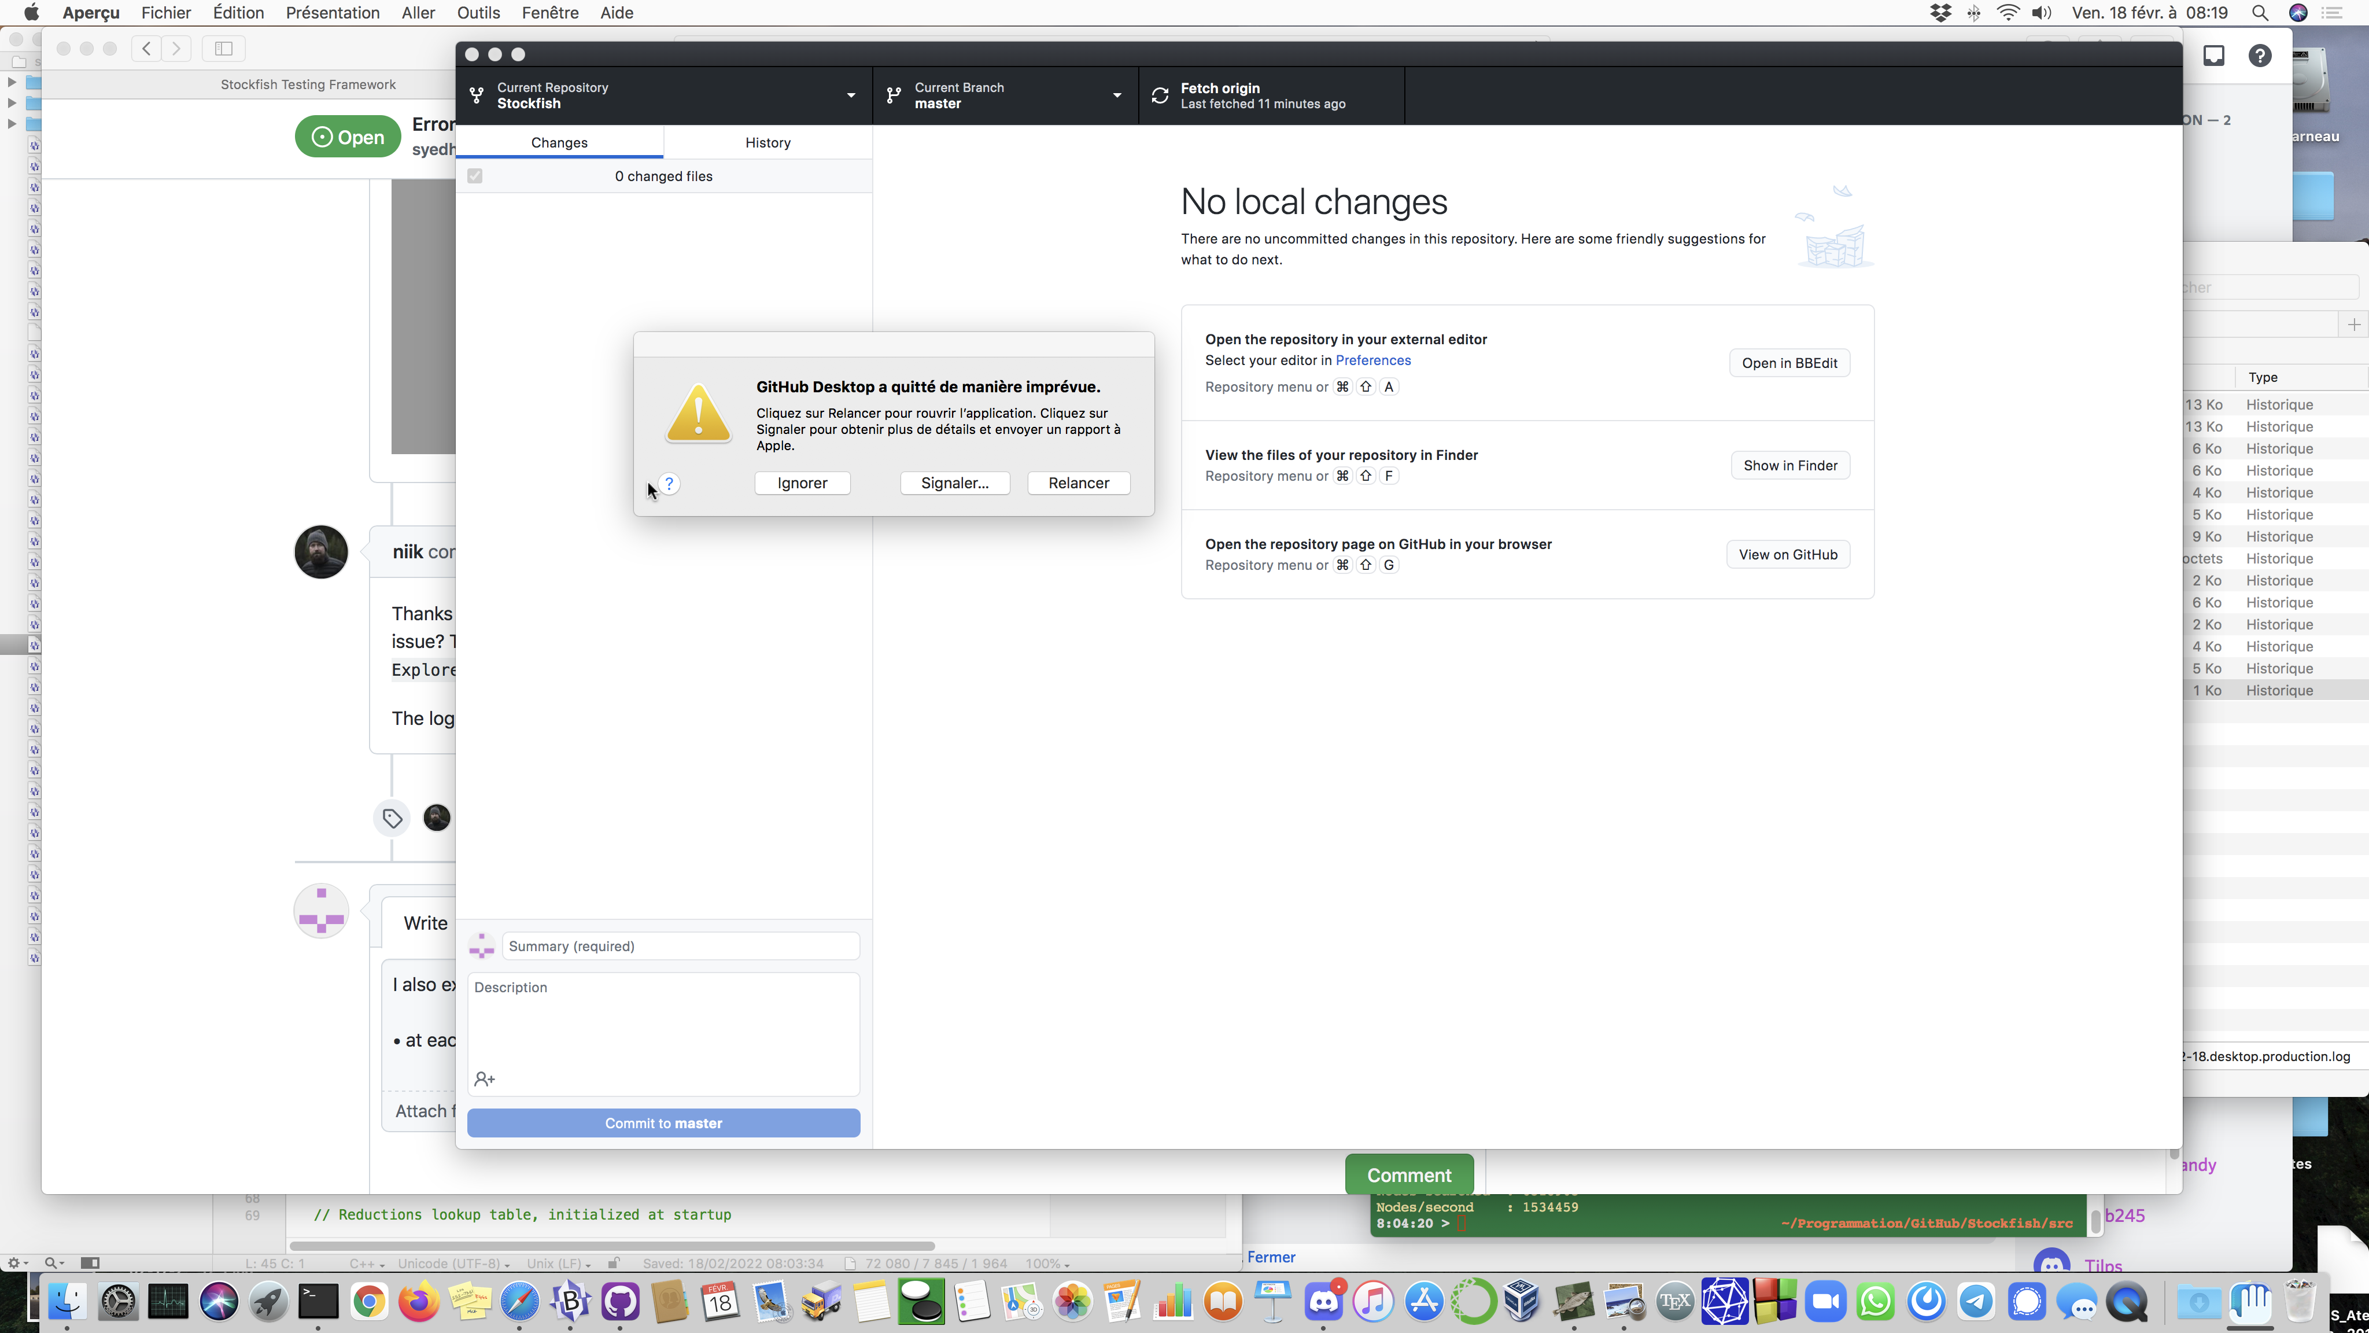The width and height of the screenshot is (2369, 1333).
Task: Toggle the document lock in editor status bar
Action: tap(614, 1263)
